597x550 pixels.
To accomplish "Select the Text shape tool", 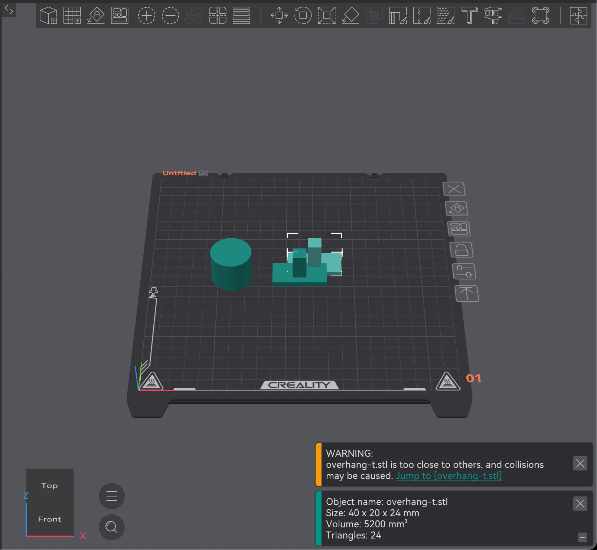I will click(x=469, y=16).
